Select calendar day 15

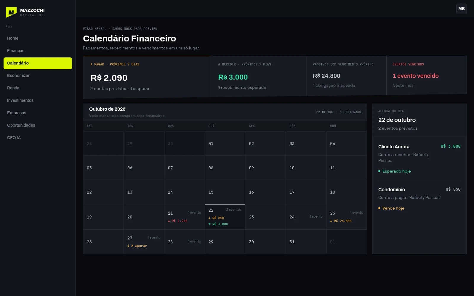point(225,192)
